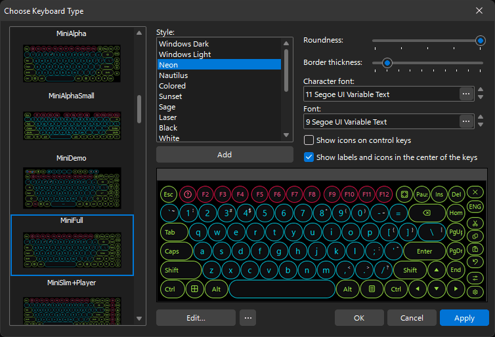Select Colored style
The width and height of the screenshot is (495, 337).
point(219,86)
